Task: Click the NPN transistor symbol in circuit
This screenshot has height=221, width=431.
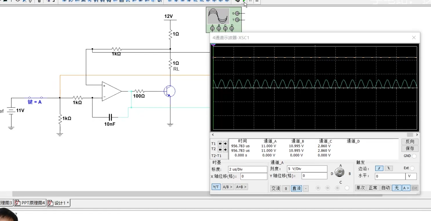Action: click(169, 91)
